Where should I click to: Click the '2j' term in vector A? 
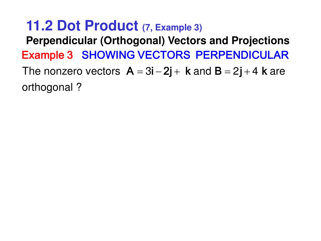[168, 72]
